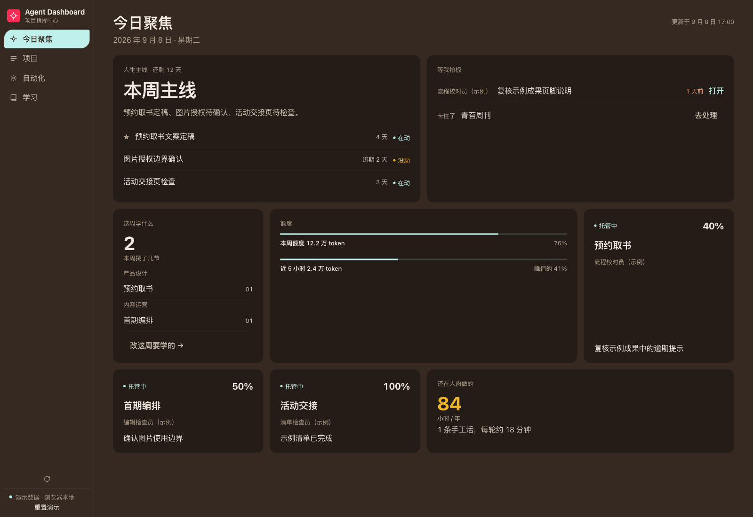Click the 没动 status on overdue task

point(401,160)
